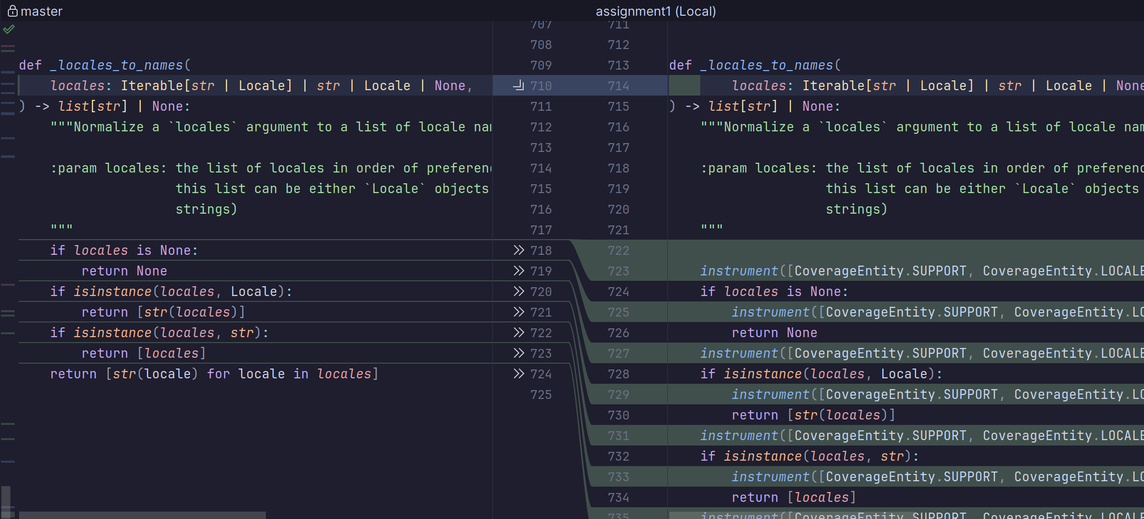The image size is (1144, 519).
Task: Click left pane 'strings)' docstring line
Action: pyautogui.click(x=206, y=209)
